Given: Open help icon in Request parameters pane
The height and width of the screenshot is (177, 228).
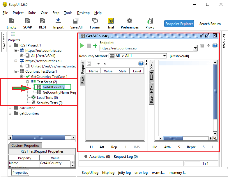Looking at the screenshot, I should point(141,64).
